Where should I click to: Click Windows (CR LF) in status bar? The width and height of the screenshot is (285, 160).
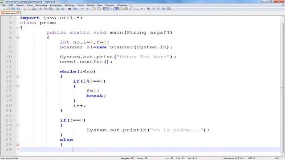click(x=233, y=158)
